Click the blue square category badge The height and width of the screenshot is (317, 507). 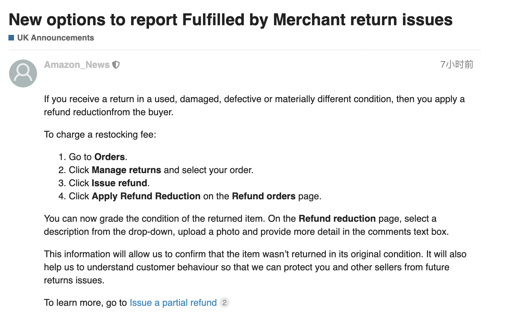pyautogui.click(x=12, y=38)
